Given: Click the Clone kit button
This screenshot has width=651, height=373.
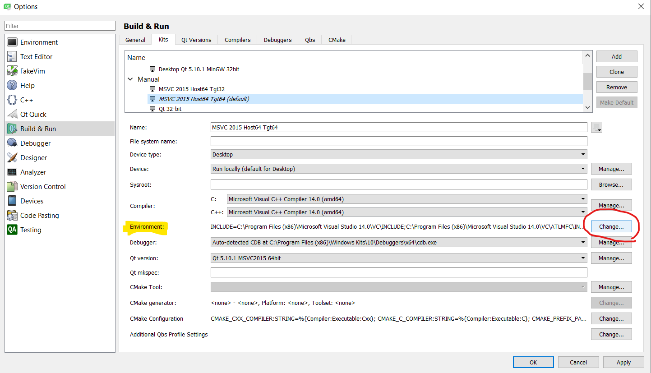Looking at the screenshot, I should pos(617,72).
